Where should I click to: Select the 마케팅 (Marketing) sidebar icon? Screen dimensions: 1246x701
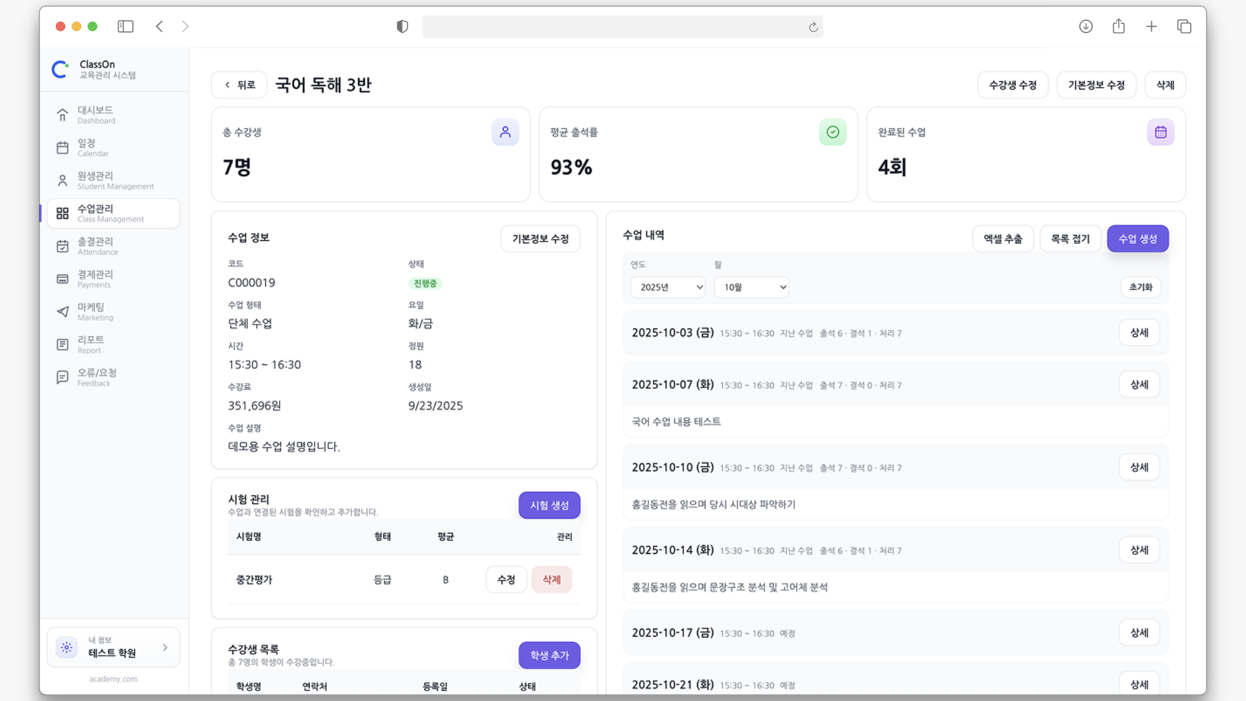pyautogui.click(x=62, y=312)
